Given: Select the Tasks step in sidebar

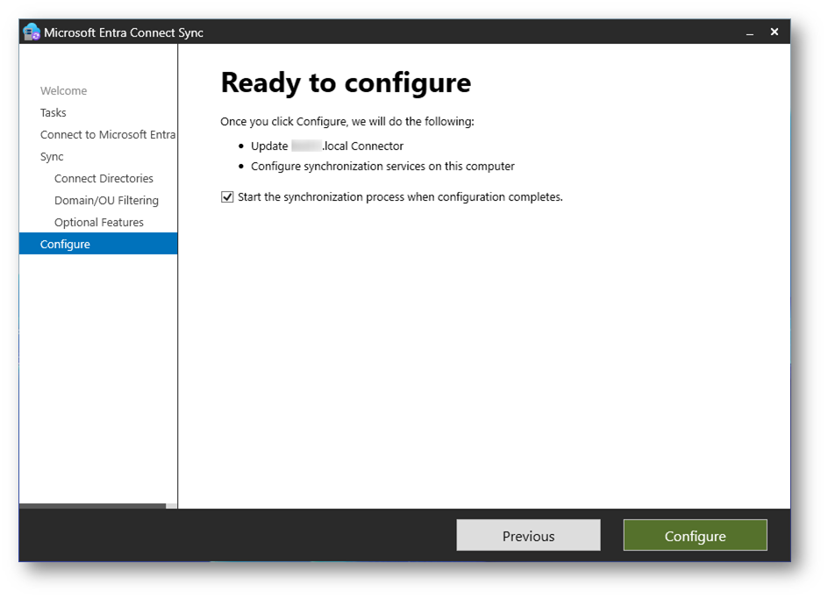Looking at the screenshot, I should (x=54, y=112).
